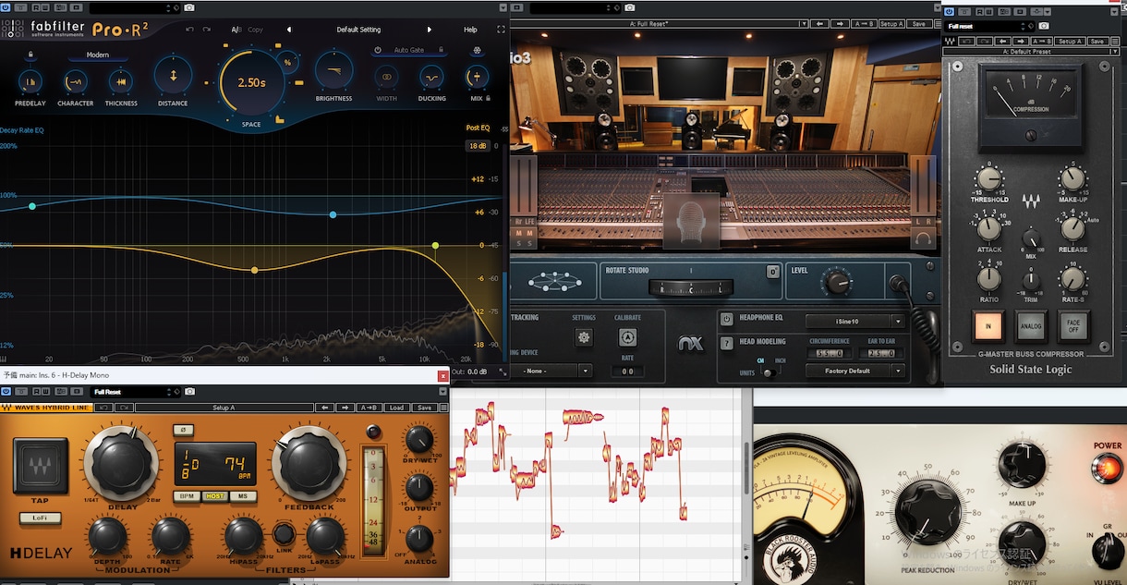Open the Modern style dropdown in Pro-R 2
Screen dimensions: 1127x585
[x=98, y=55]
